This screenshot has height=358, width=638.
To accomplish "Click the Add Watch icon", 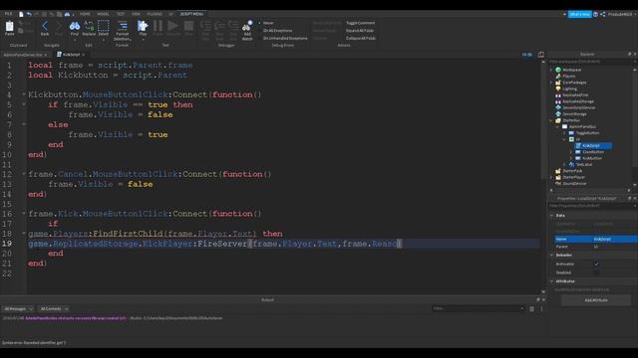I will [247, 27].
